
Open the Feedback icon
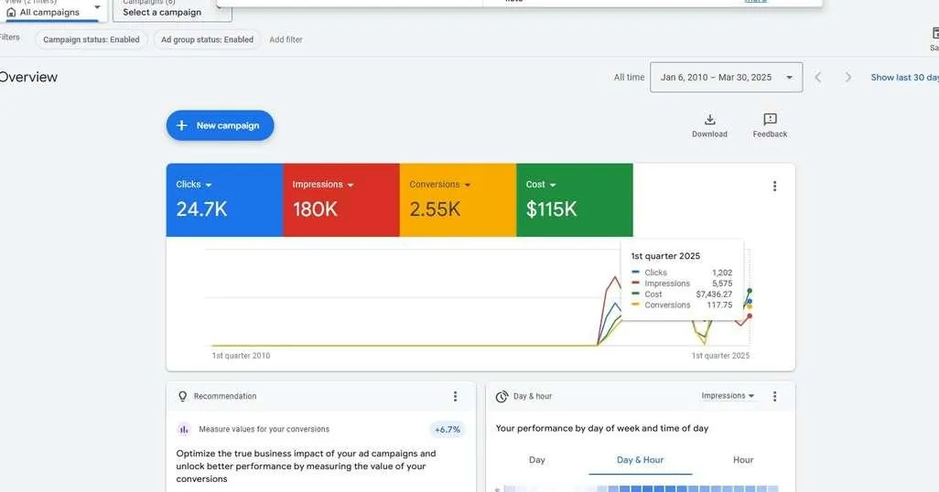[x=770, y=120]
